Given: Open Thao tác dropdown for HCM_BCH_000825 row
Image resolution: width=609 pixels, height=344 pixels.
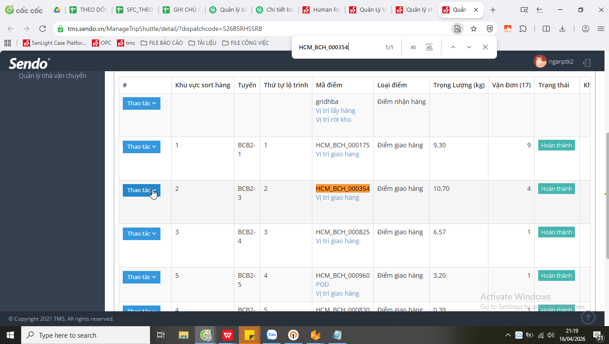Looking at the screenshot, I should tap(142, 234).
